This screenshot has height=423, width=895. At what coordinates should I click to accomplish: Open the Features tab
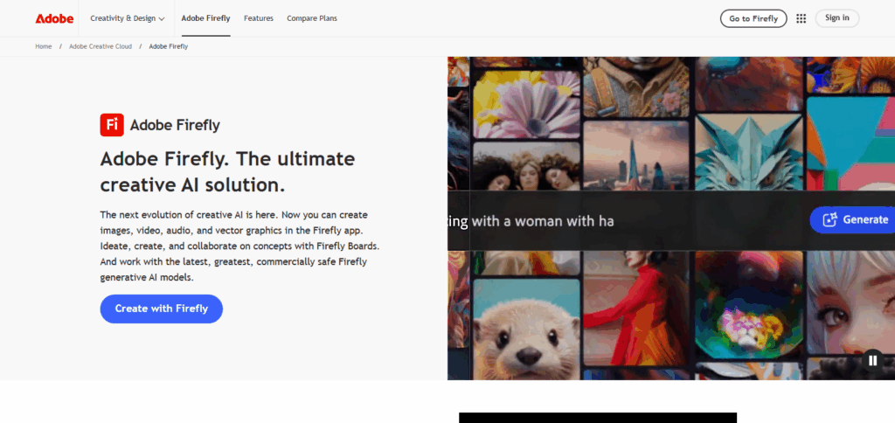click(x=259, y=18)
